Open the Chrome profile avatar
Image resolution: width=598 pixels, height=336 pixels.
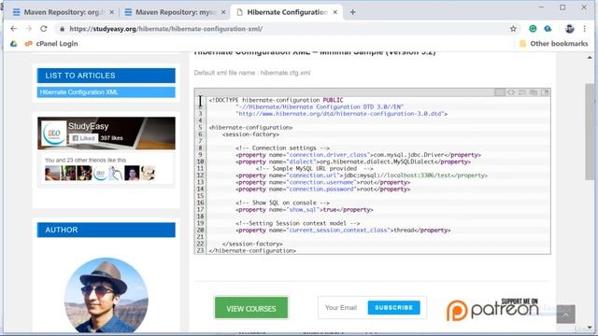click(570, 29)
